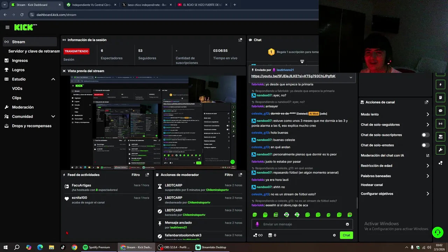Open Streamlabs Desktop from the taskbar
Screen dimensions: 448x252
211,247
